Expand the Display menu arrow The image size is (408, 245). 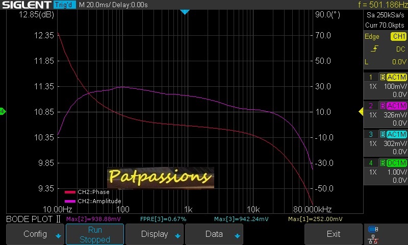pyautogui.click(x=177, y=236)
